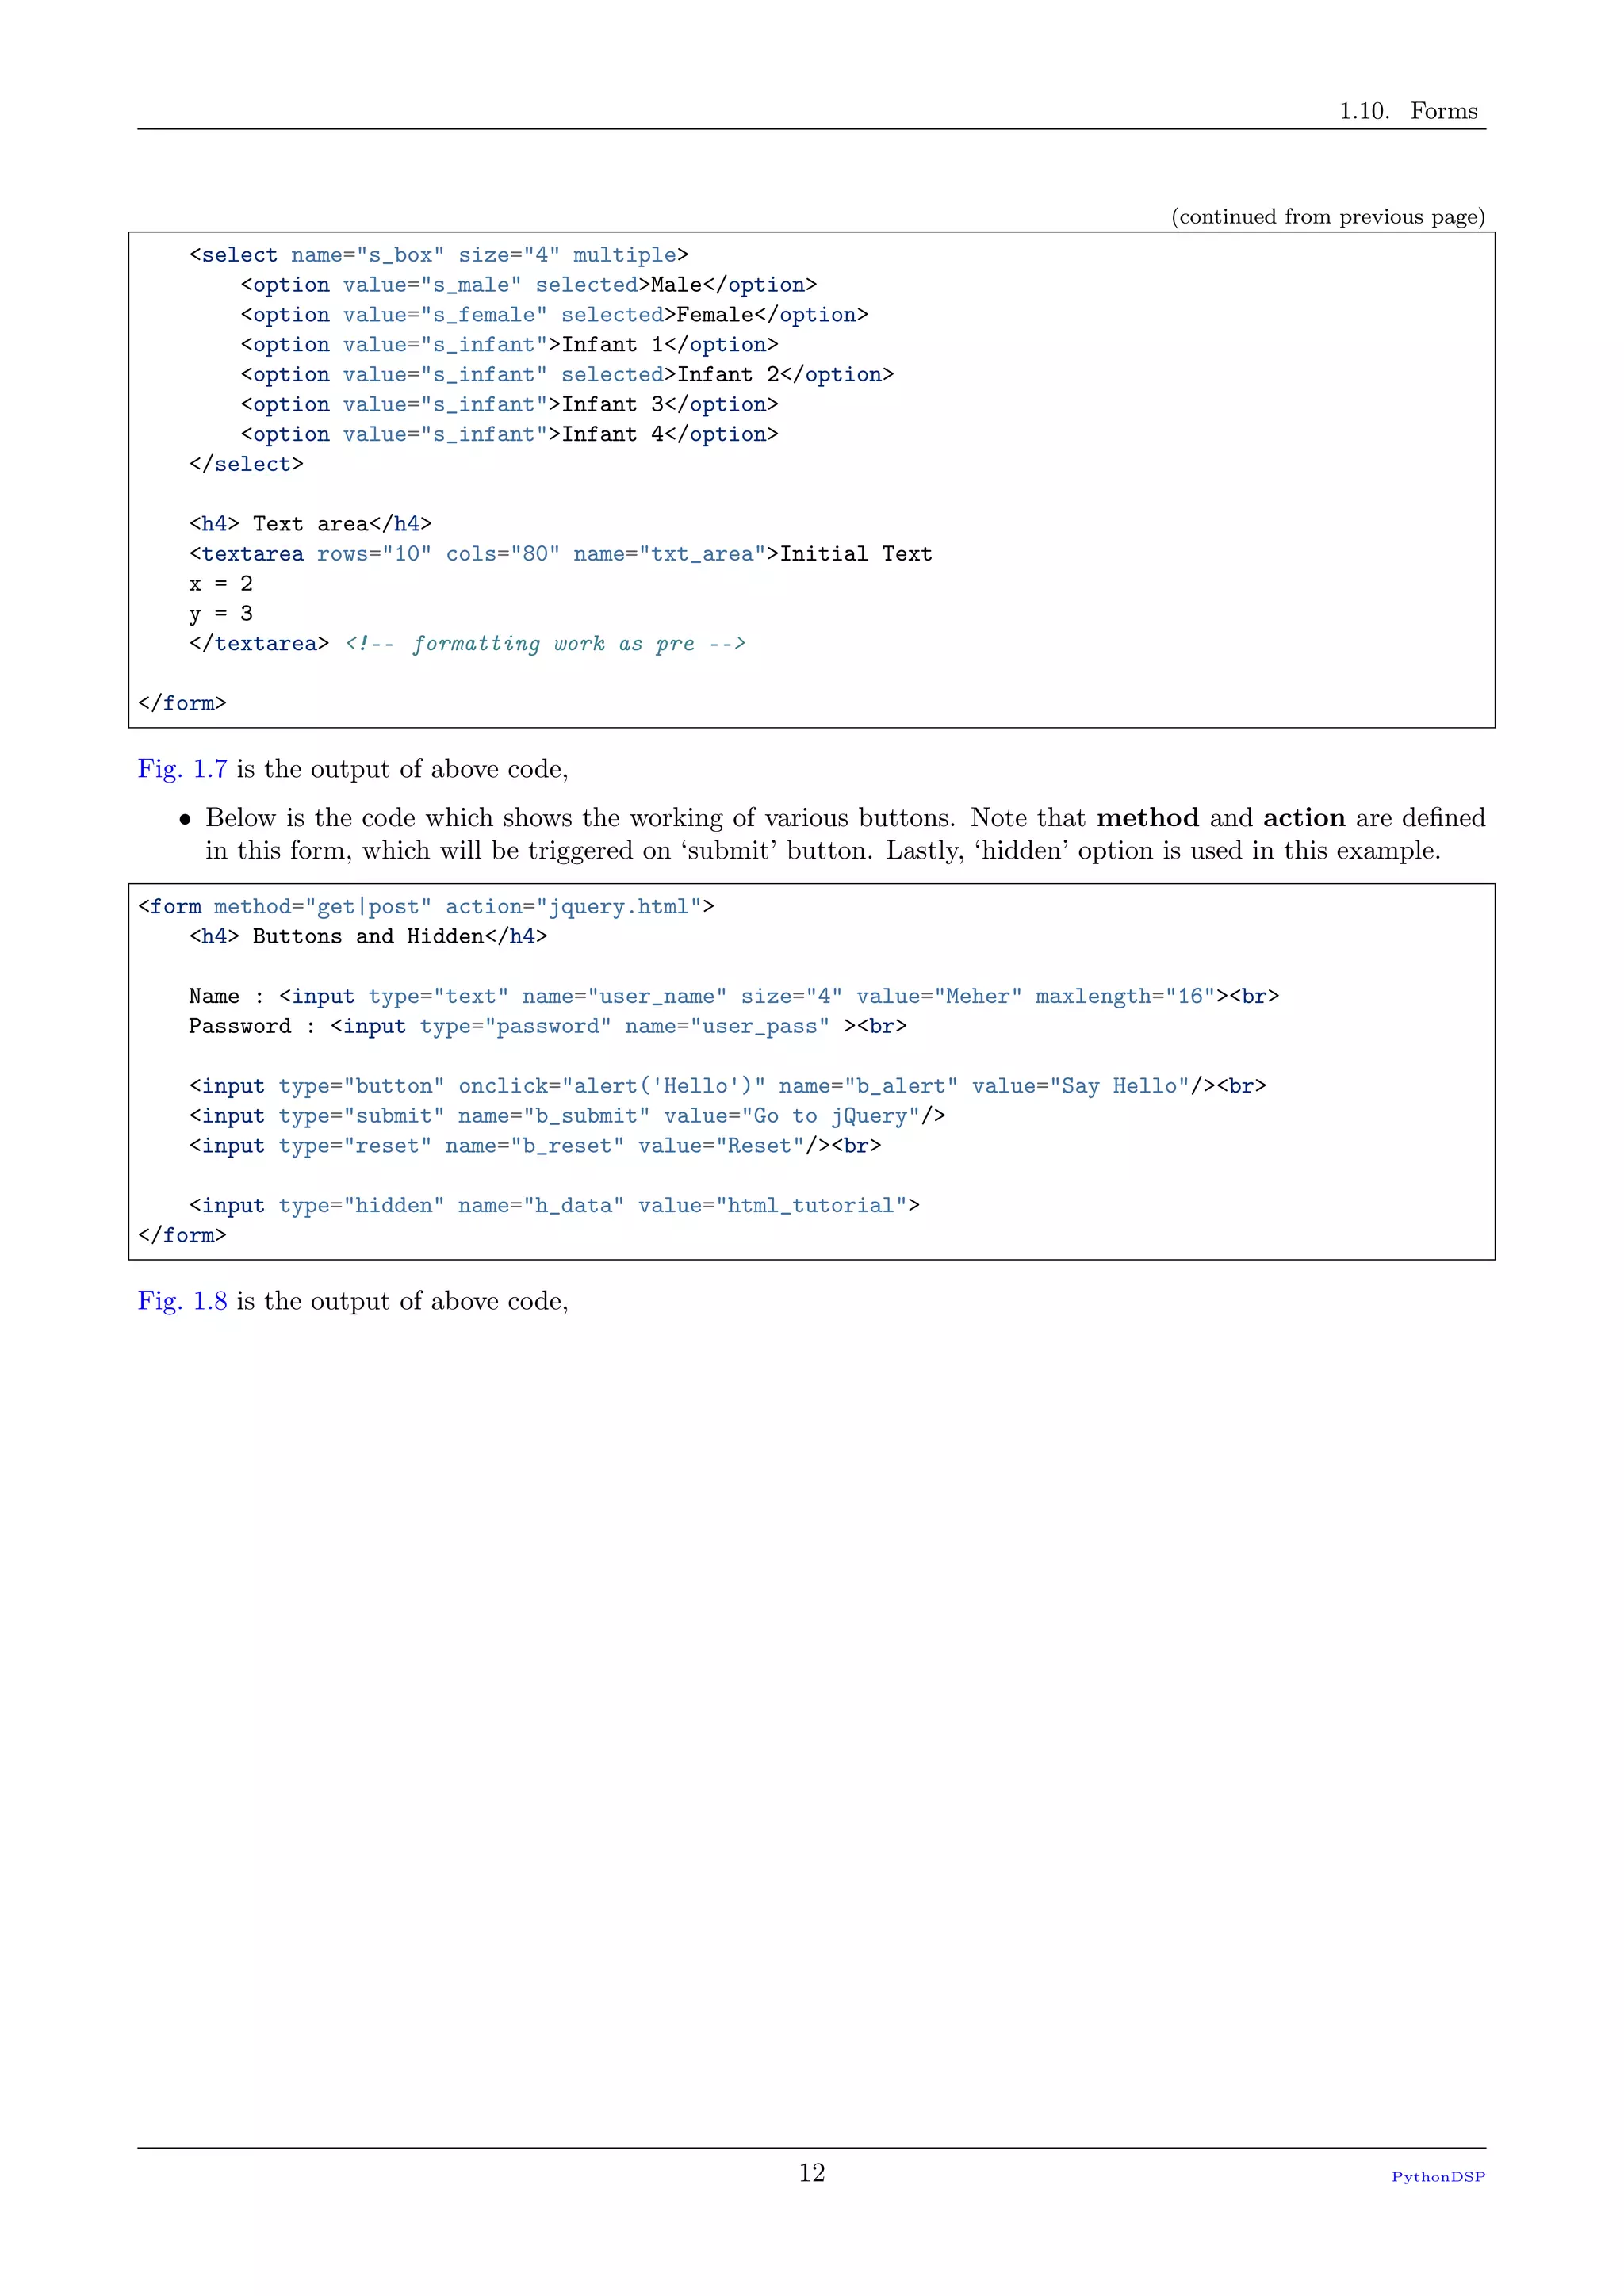This screenshot has width=1624, height=2296.
Task: Open the Fig. 1.7 reference link
Action: click(182, 769)
